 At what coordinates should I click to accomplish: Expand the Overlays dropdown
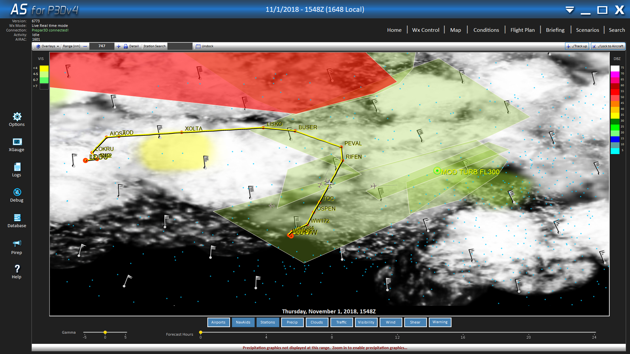pos(48,46)
